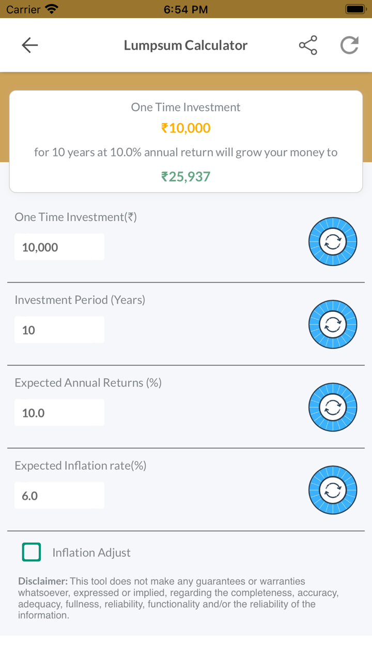Edit the Expected Annual Returns field

point(59,413)
